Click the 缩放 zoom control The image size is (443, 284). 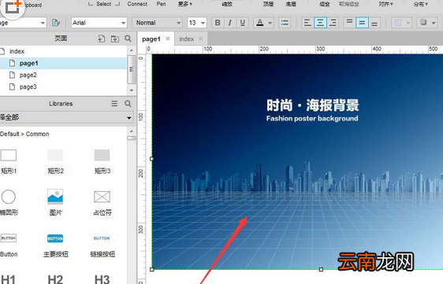[227, 4]
